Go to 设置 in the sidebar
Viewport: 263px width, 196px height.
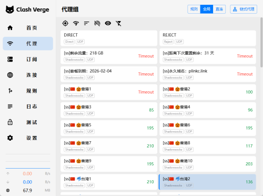point(28,138)
